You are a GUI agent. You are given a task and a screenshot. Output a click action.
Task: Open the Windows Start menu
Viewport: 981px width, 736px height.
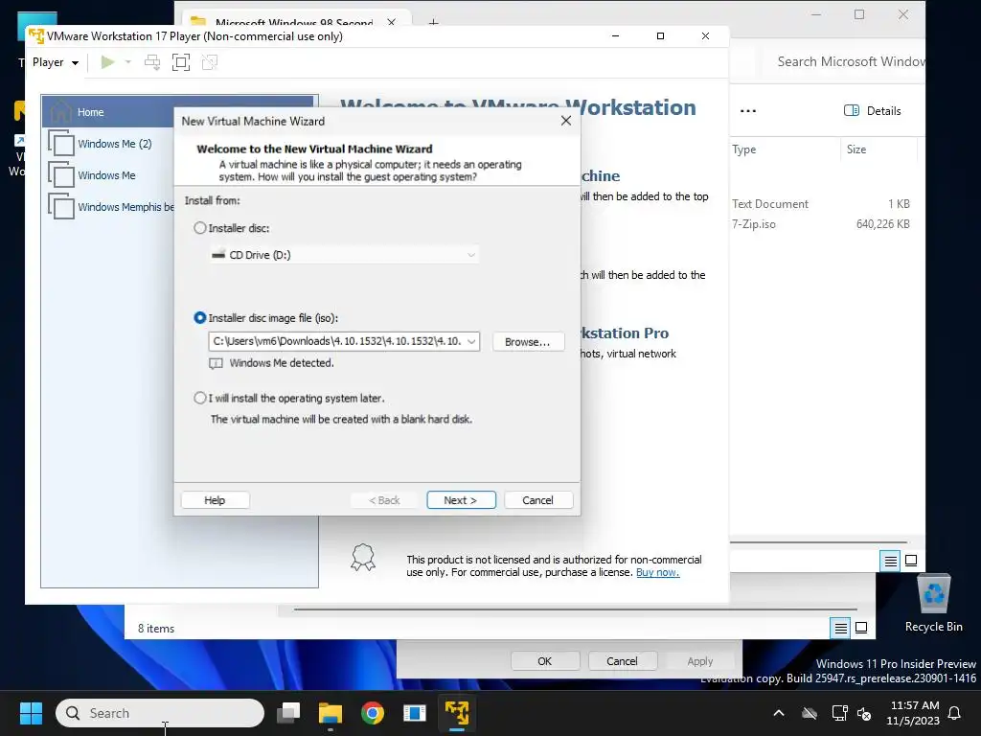[31, 713]
